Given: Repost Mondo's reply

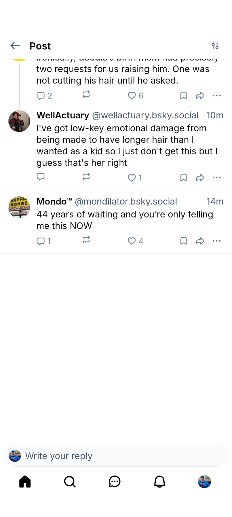Looking at the screenshot, I should (86, 240).
